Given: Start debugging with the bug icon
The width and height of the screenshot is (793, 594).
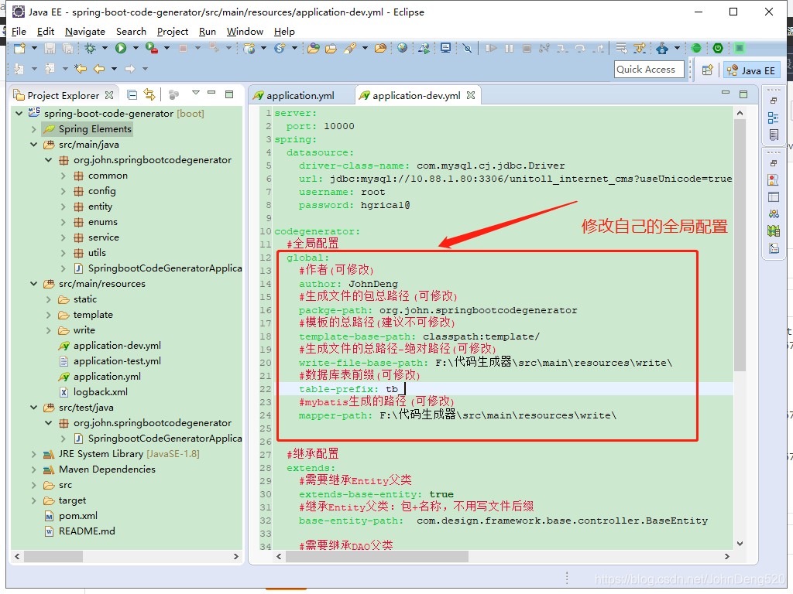Looking at the screenshot, I should [x=91, y=49].
